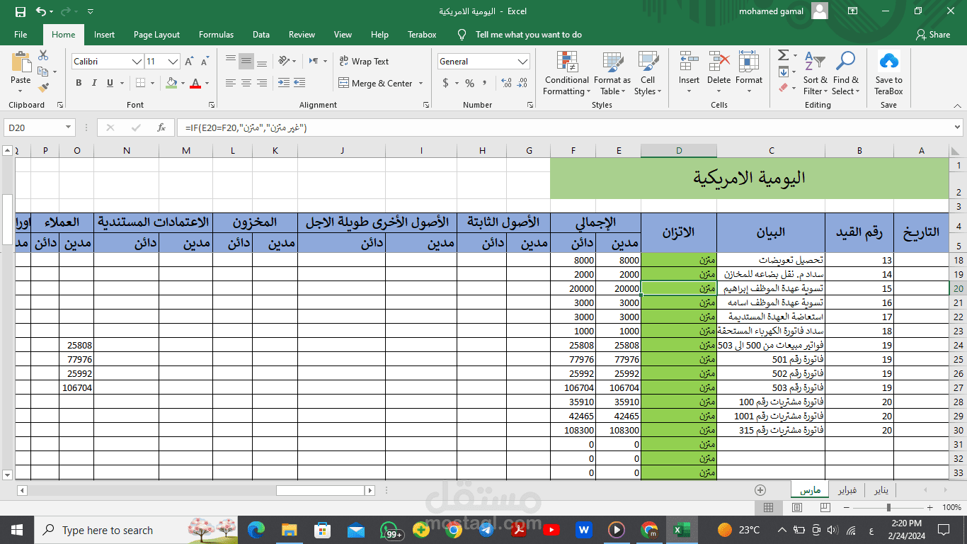
Task: Open Find & Select
Action: point(845,73)
